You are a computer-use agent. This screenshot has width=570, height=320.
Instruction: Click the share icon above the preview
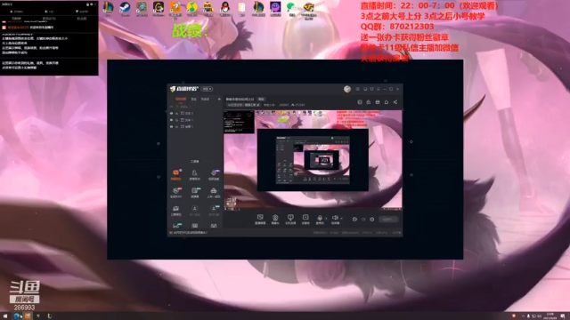[395, 102]
